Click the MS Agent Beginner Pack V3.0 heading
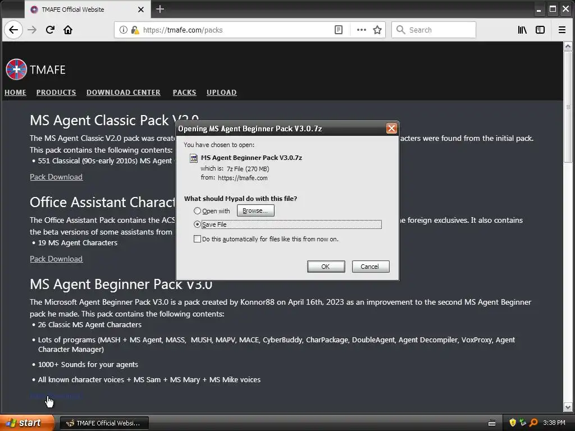This screenshot has height=431, width=575. pos(121,285)
